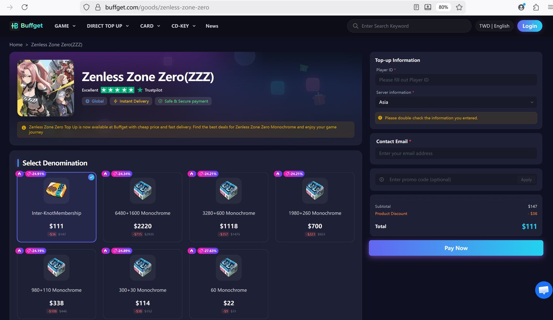Click the Subtotal label

pos(383,207)
